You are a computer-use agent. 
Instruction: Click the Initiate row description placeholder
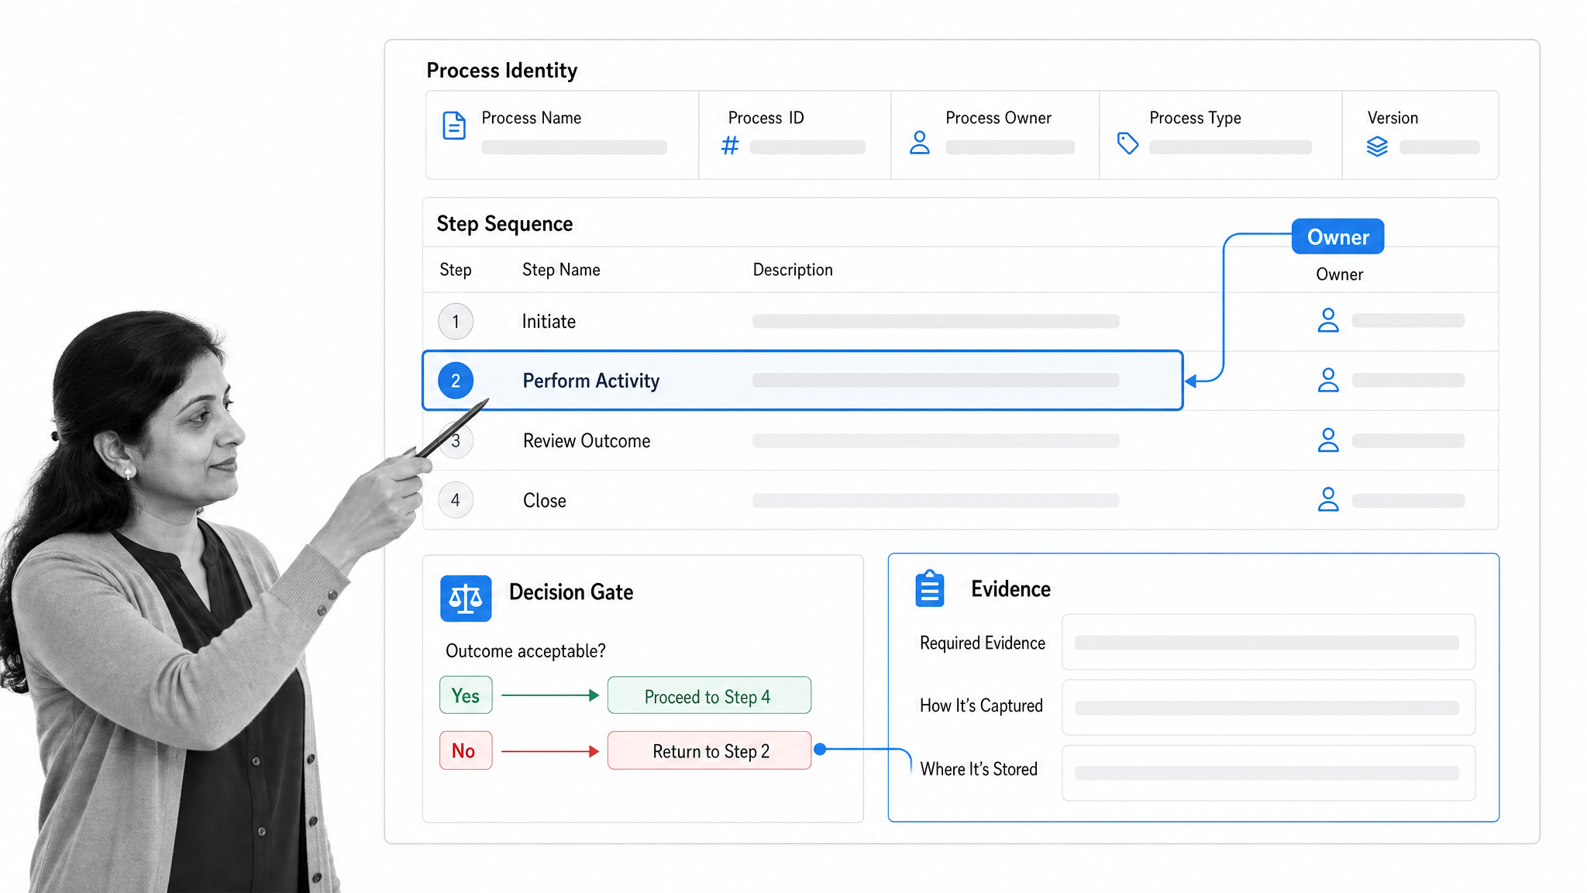(x=935, y=321)
